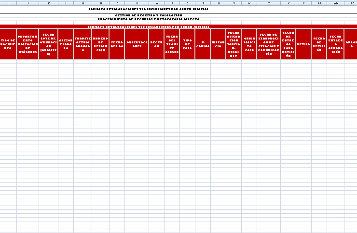
Task: Select column J header
Action: [28, 3]
